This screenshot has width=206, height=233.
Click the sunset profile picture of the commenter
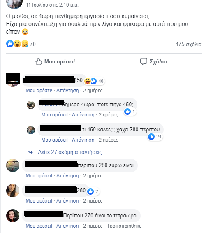click(x=13, y=165)
